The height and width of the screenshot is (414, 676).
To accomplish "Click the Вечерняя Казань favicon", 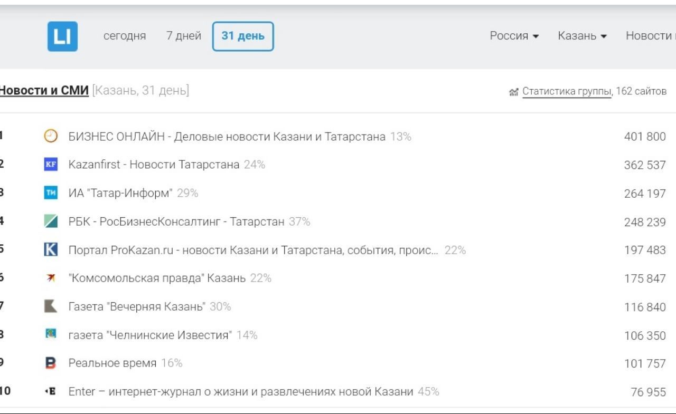I will click(x=51, y=306).
